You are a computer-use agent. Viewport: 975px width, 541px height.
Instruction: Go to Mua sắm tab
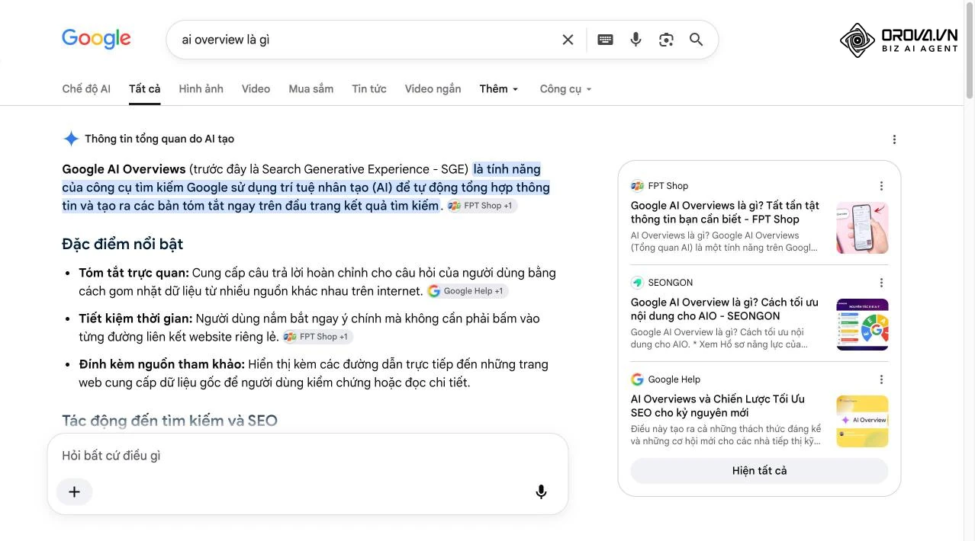pos(311,88)
